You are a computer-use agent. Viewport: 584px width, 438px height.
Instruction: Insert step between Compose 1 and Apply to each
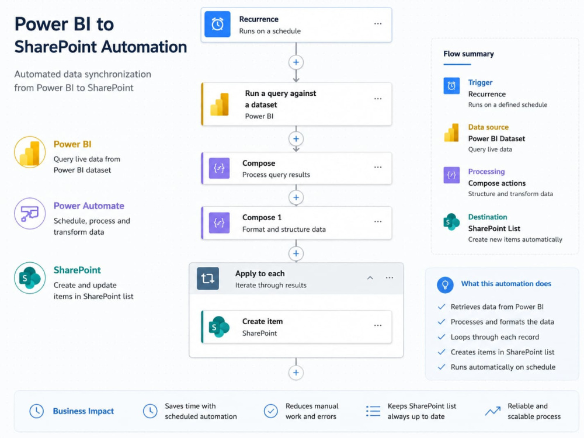[x=296, y=253]
